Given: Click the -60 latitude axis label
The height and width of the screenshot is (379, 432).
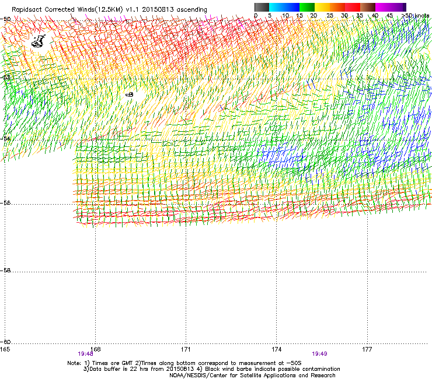Looking at the screenshot, I should click(x=5, y=342).
